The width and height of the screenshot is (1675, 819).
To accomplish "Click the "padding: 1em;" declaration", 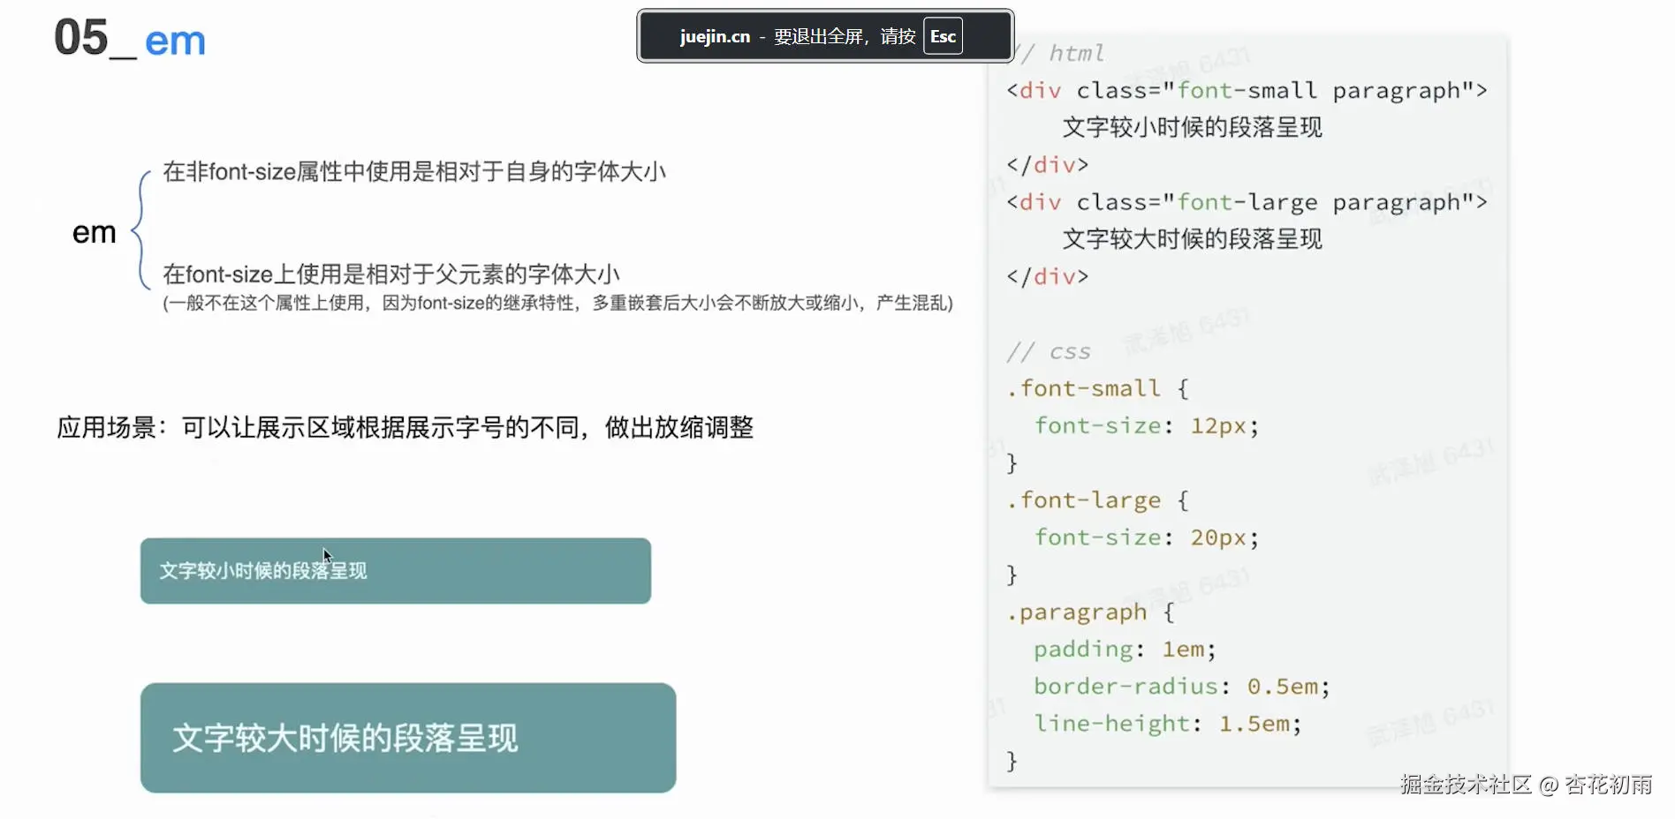I will click(1126, 650).
